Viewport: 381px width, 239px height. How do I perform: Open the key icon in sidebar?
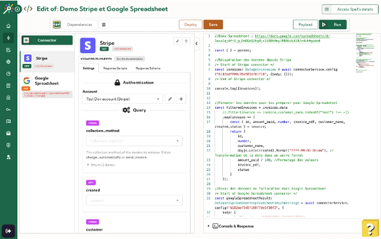point(8,109)
